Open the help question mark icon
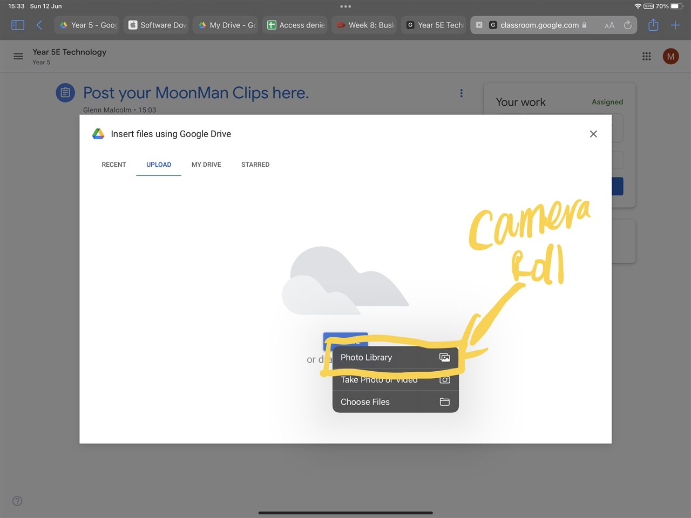 [17, 501]
